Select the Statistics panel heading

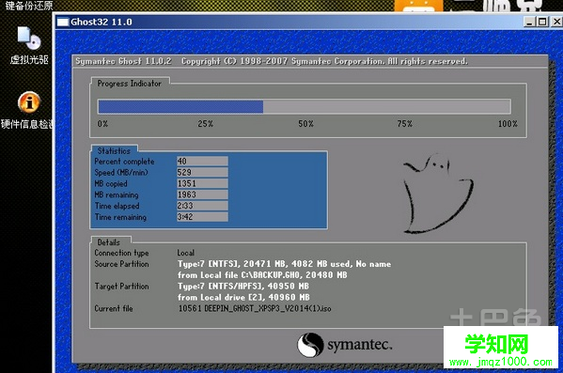114,150
